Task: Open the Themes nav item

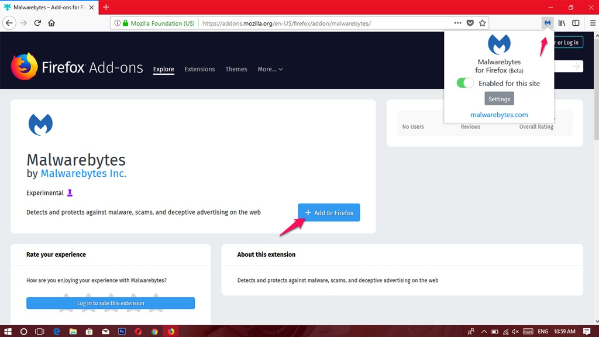Action: point(236,69)
